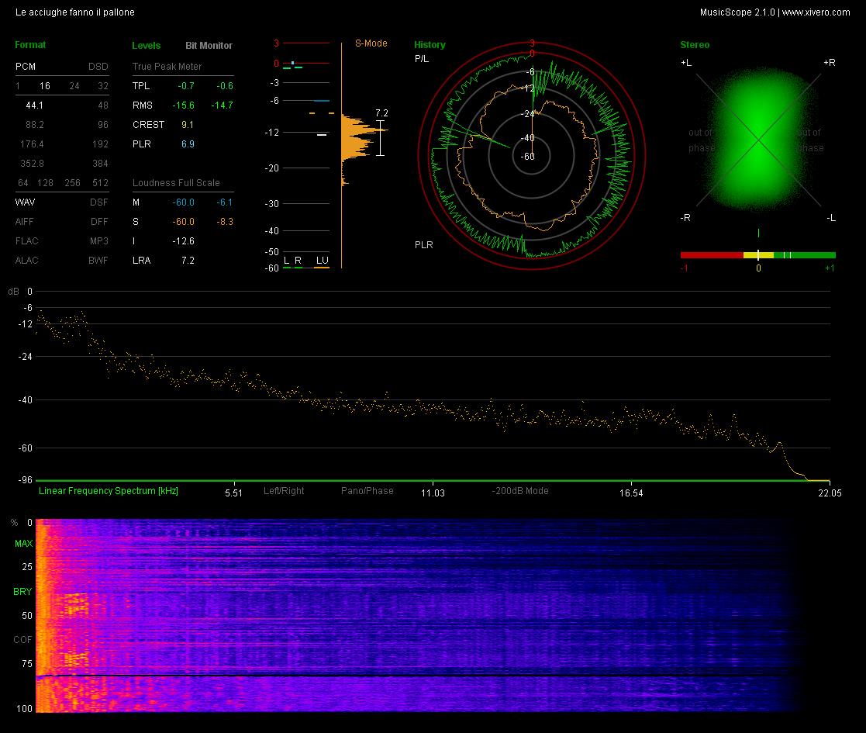Click the Stereo panel heading
Screen dimensions: 866x733
point(695,45)
